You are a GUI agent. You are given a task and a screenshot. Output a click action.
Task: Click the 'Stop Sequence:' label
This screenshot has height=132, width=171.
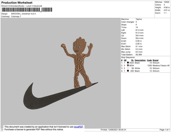tap(128, 57)
